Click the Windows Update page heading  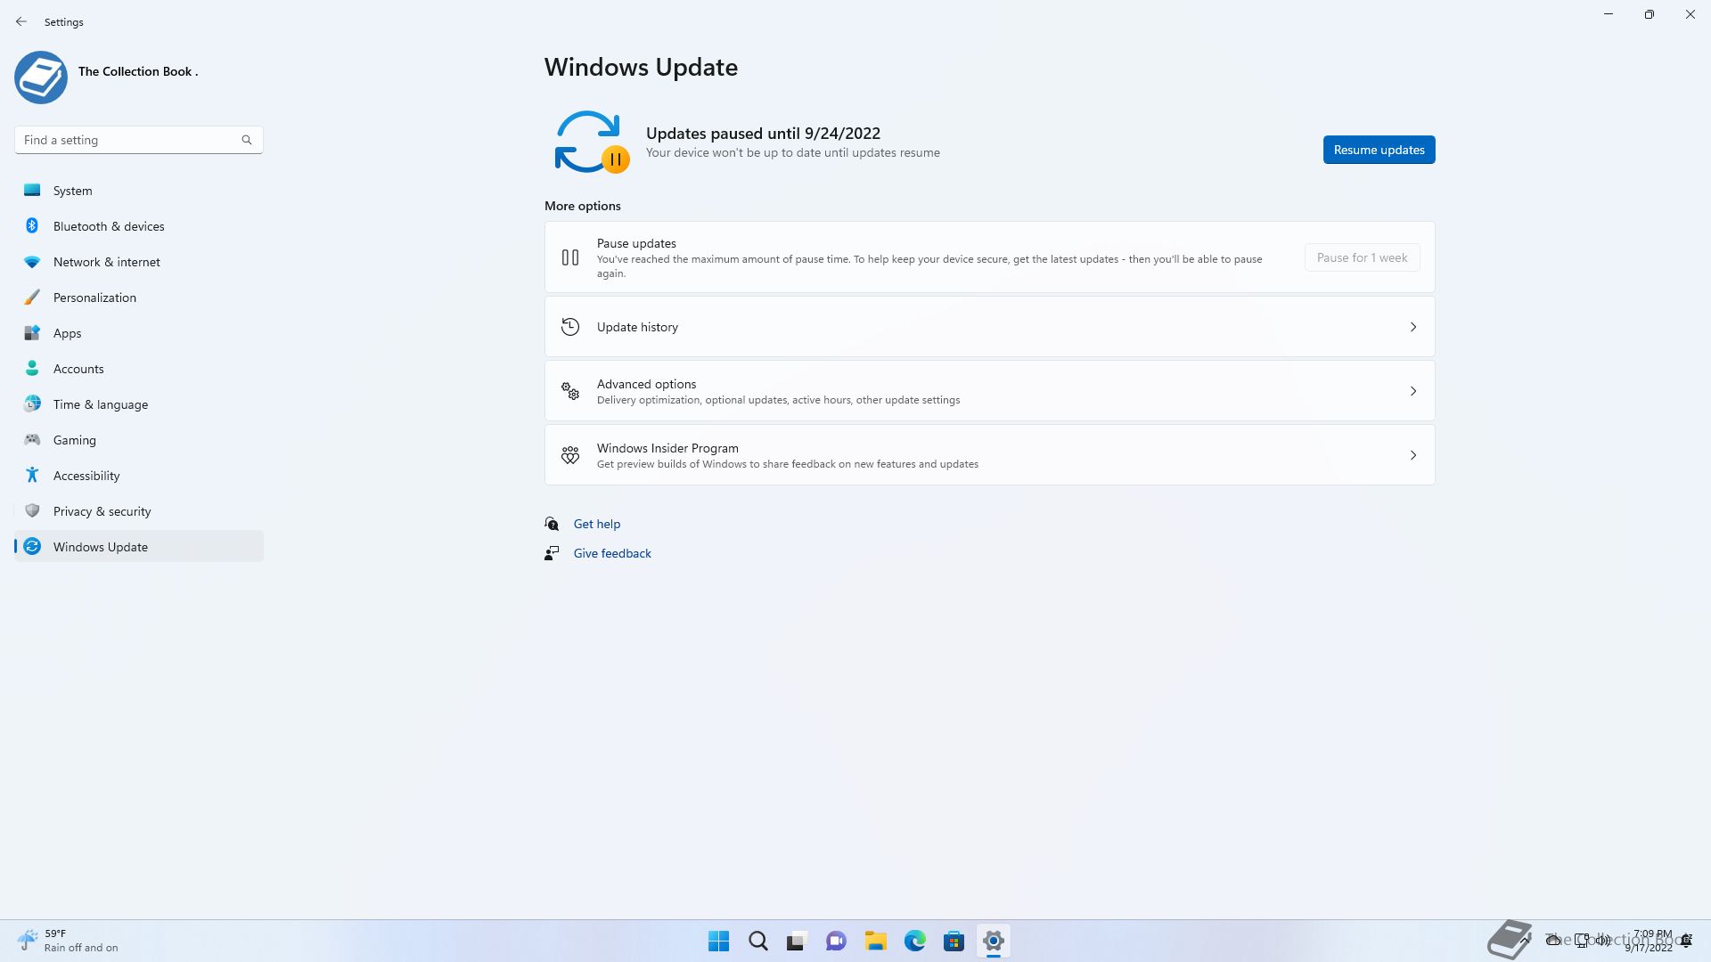(641, 67)
